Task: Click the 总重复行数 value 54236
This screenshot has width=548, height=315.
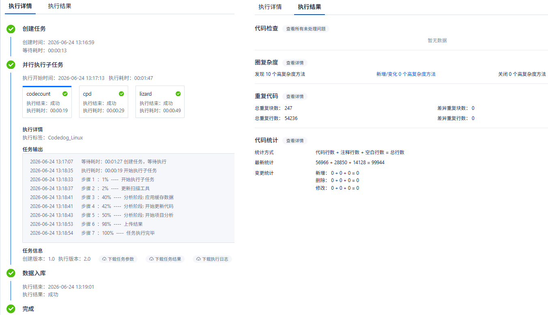Action: (x=291, y=118)
